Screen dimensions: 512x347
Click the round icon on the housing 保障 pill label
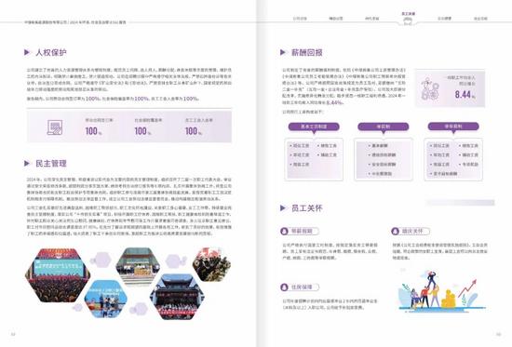pyautogui.click(x=285, y=287)
